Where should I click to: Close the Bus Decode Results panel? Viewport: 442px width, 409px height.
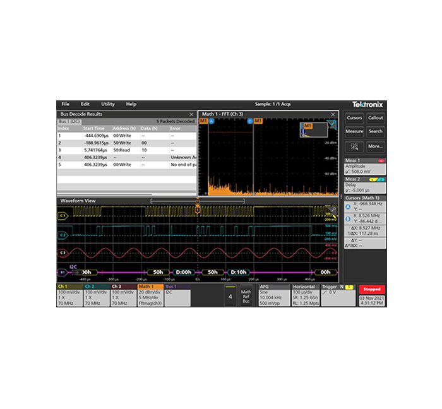pyautogui.click(x=191, y=114)
